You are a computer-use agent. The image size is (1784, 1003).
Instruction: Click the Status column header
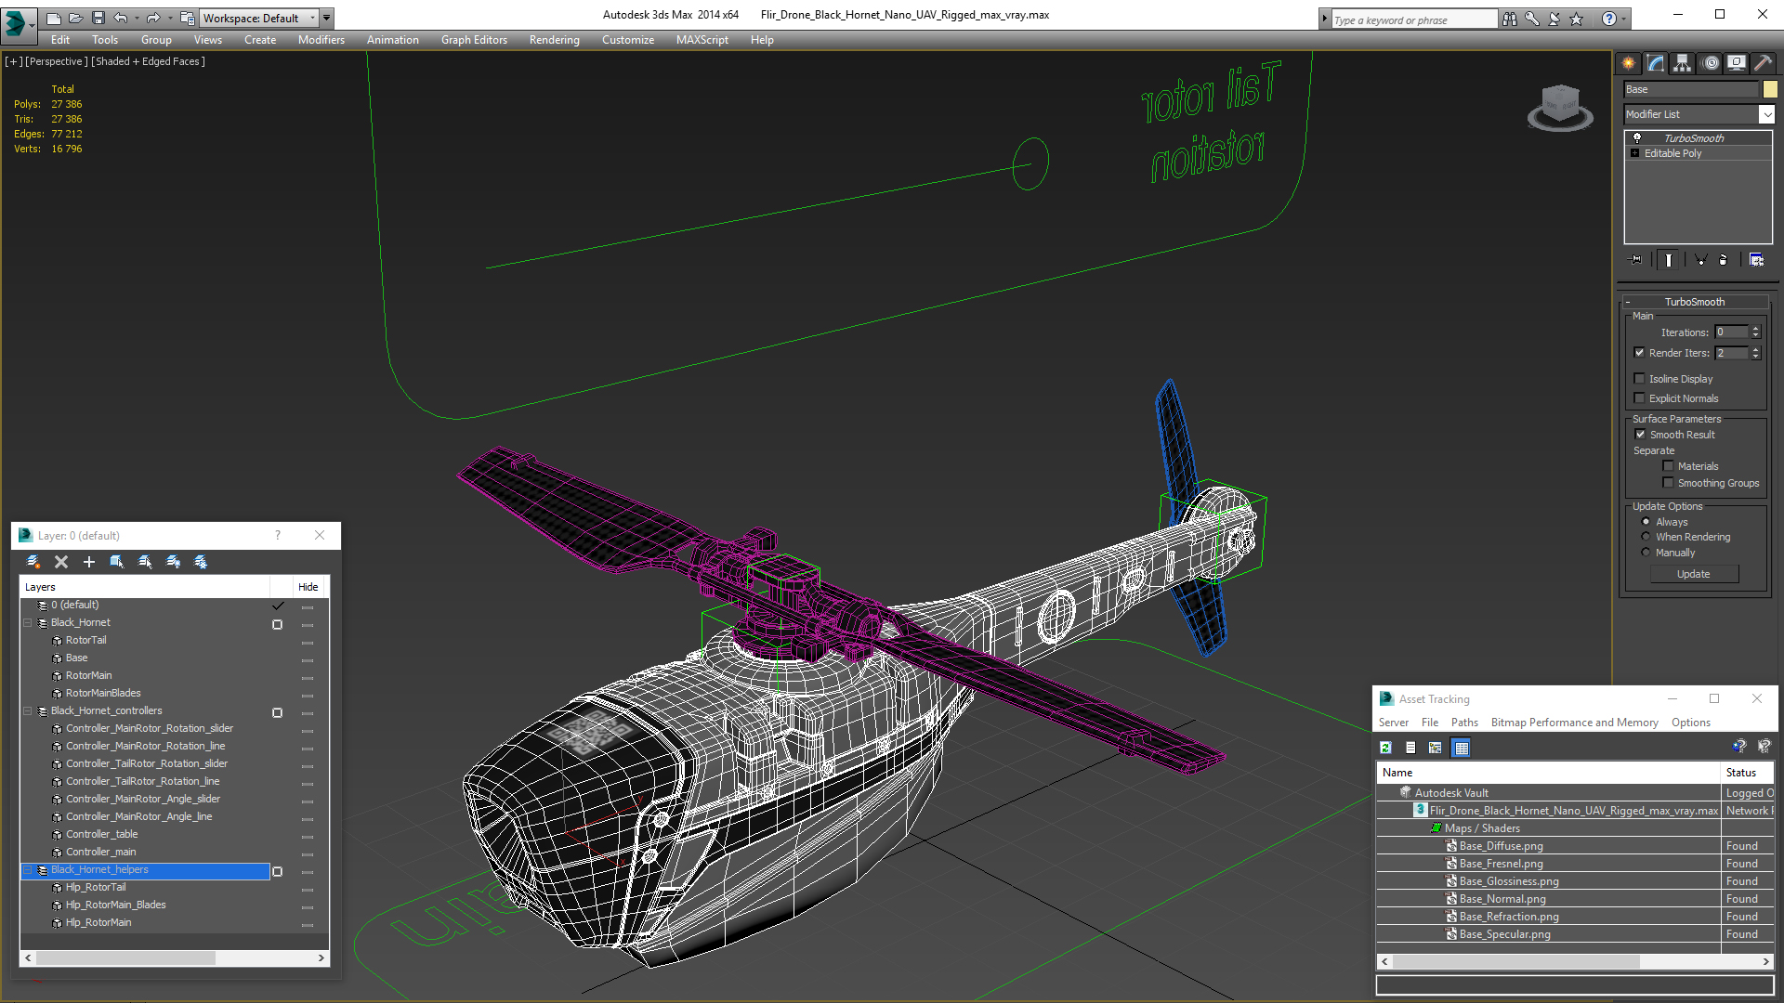click(x=1746, y=773)
